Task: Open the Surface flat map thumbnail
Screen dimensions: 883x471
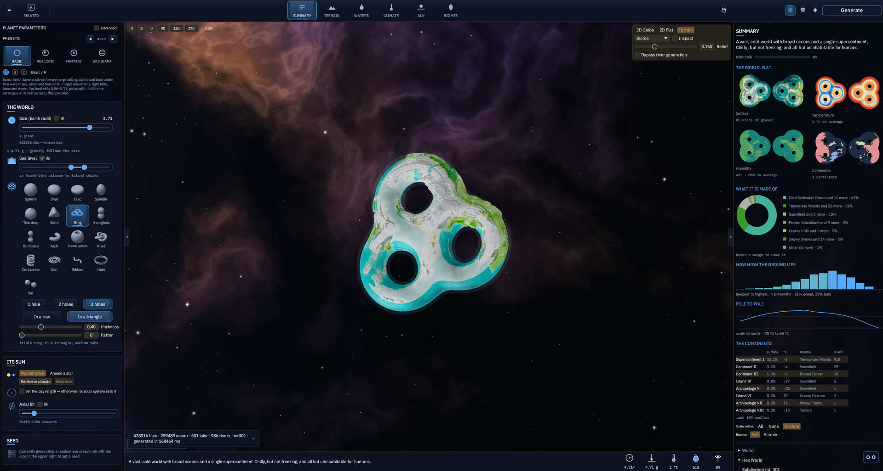Action: 771,91
